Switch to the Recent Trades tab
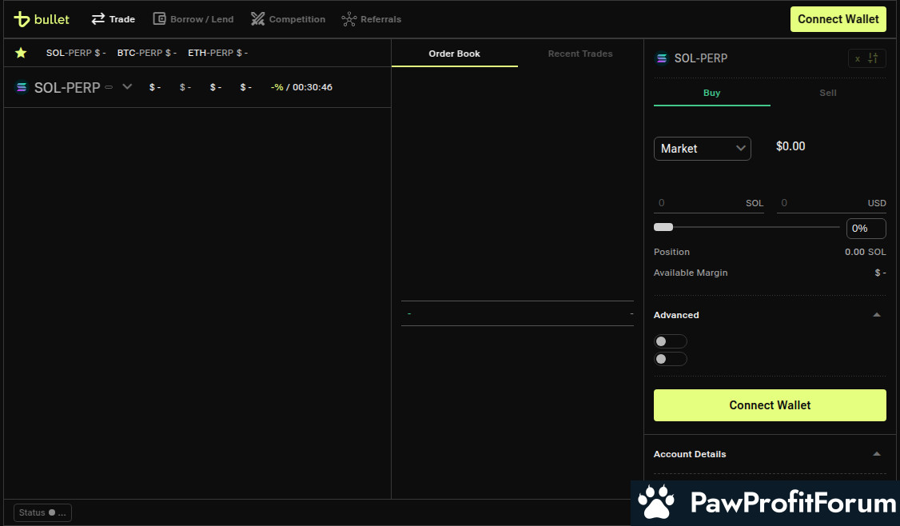Screen dimensions: 900x526 tap(579, 54)
